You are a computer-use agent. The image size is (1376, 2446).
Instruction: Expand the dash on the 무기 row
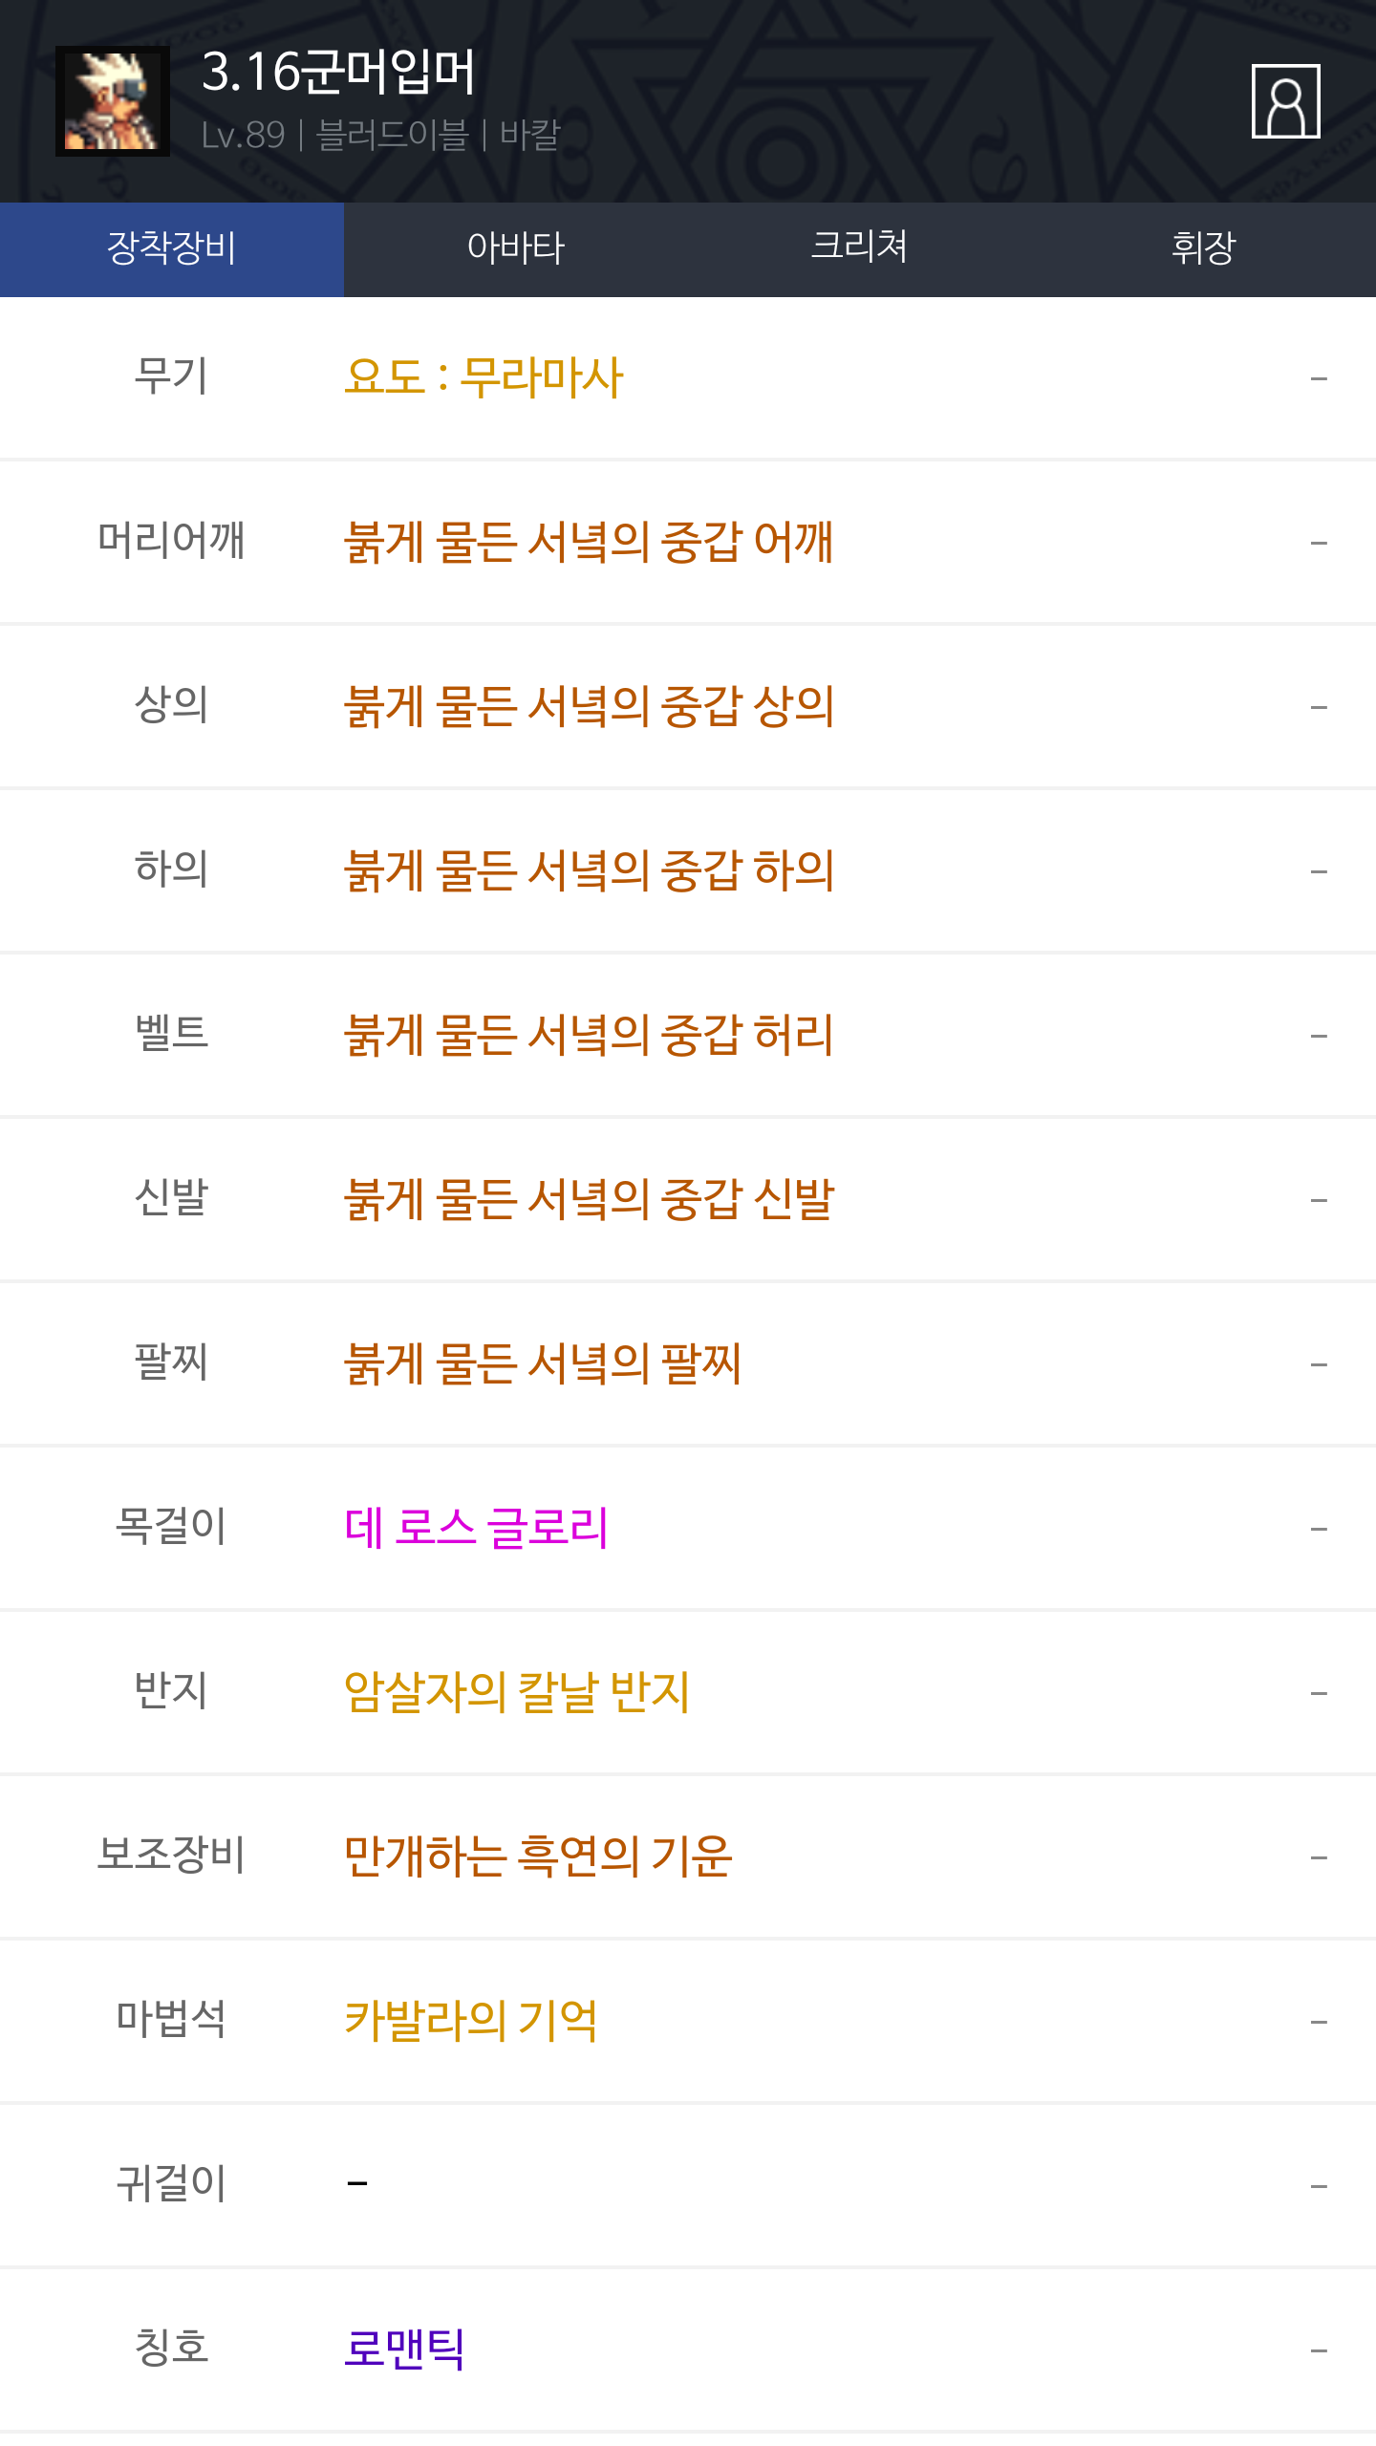(x=1319, y=379)
